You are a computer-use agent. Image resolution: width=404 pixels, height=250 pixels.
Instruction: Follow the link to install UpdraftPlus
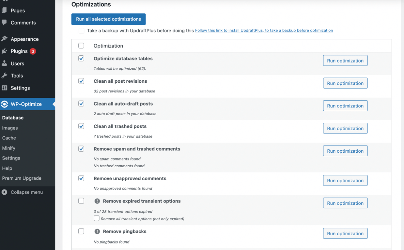tap(264, 30)
